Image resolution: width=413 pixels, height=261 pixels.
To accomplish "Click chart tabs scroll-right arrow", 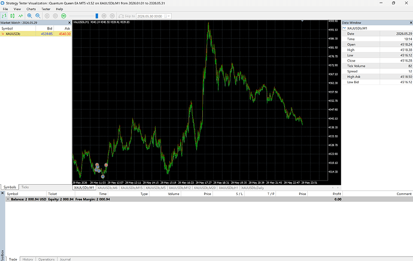I will (338, 187).
